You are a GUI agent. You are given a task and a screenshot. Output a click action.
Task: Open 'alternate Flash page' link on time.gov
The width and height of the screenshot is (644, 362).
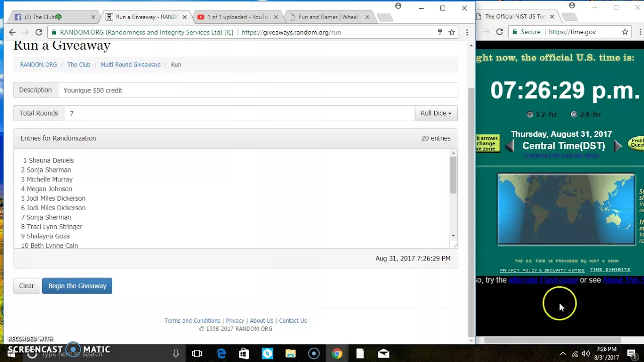pyautogui.click(x=543, y=280)
